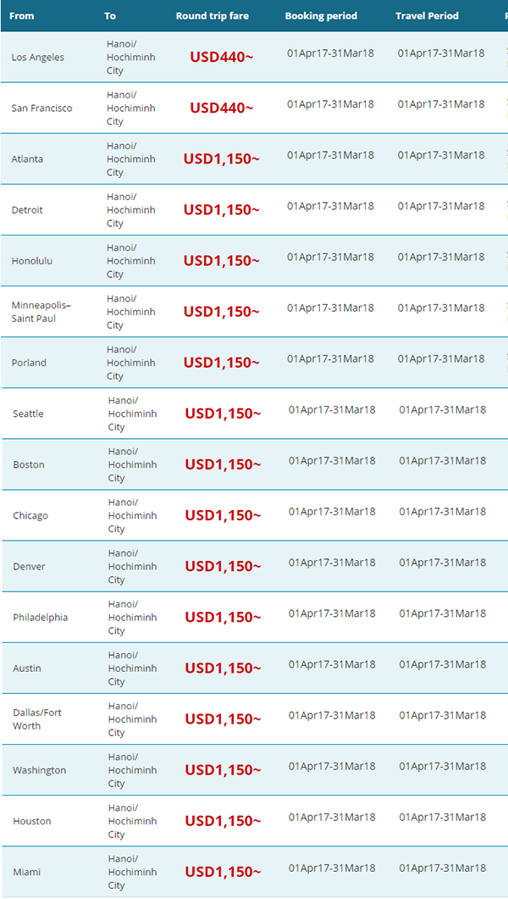508x899 pixels.
Task: Click the Honolulu fare price
Action: tap(222, 260)
